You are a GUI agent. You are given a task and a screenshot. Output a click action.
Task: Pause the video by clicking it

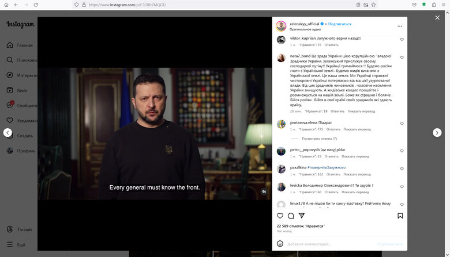click(x=155, y=133)
